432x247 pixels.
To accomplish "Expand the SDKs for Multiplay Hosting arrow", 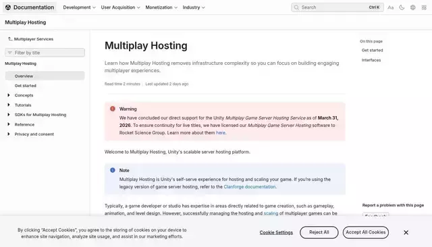I will (9, 115).
